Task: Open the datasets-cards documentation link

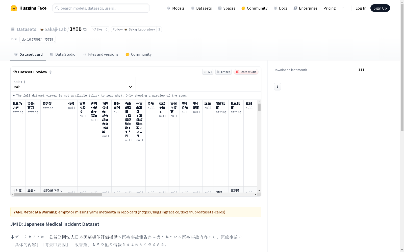Action: (182, 212)
